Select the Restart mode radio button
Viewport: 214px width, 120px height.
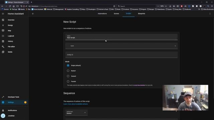coord(68,71)
